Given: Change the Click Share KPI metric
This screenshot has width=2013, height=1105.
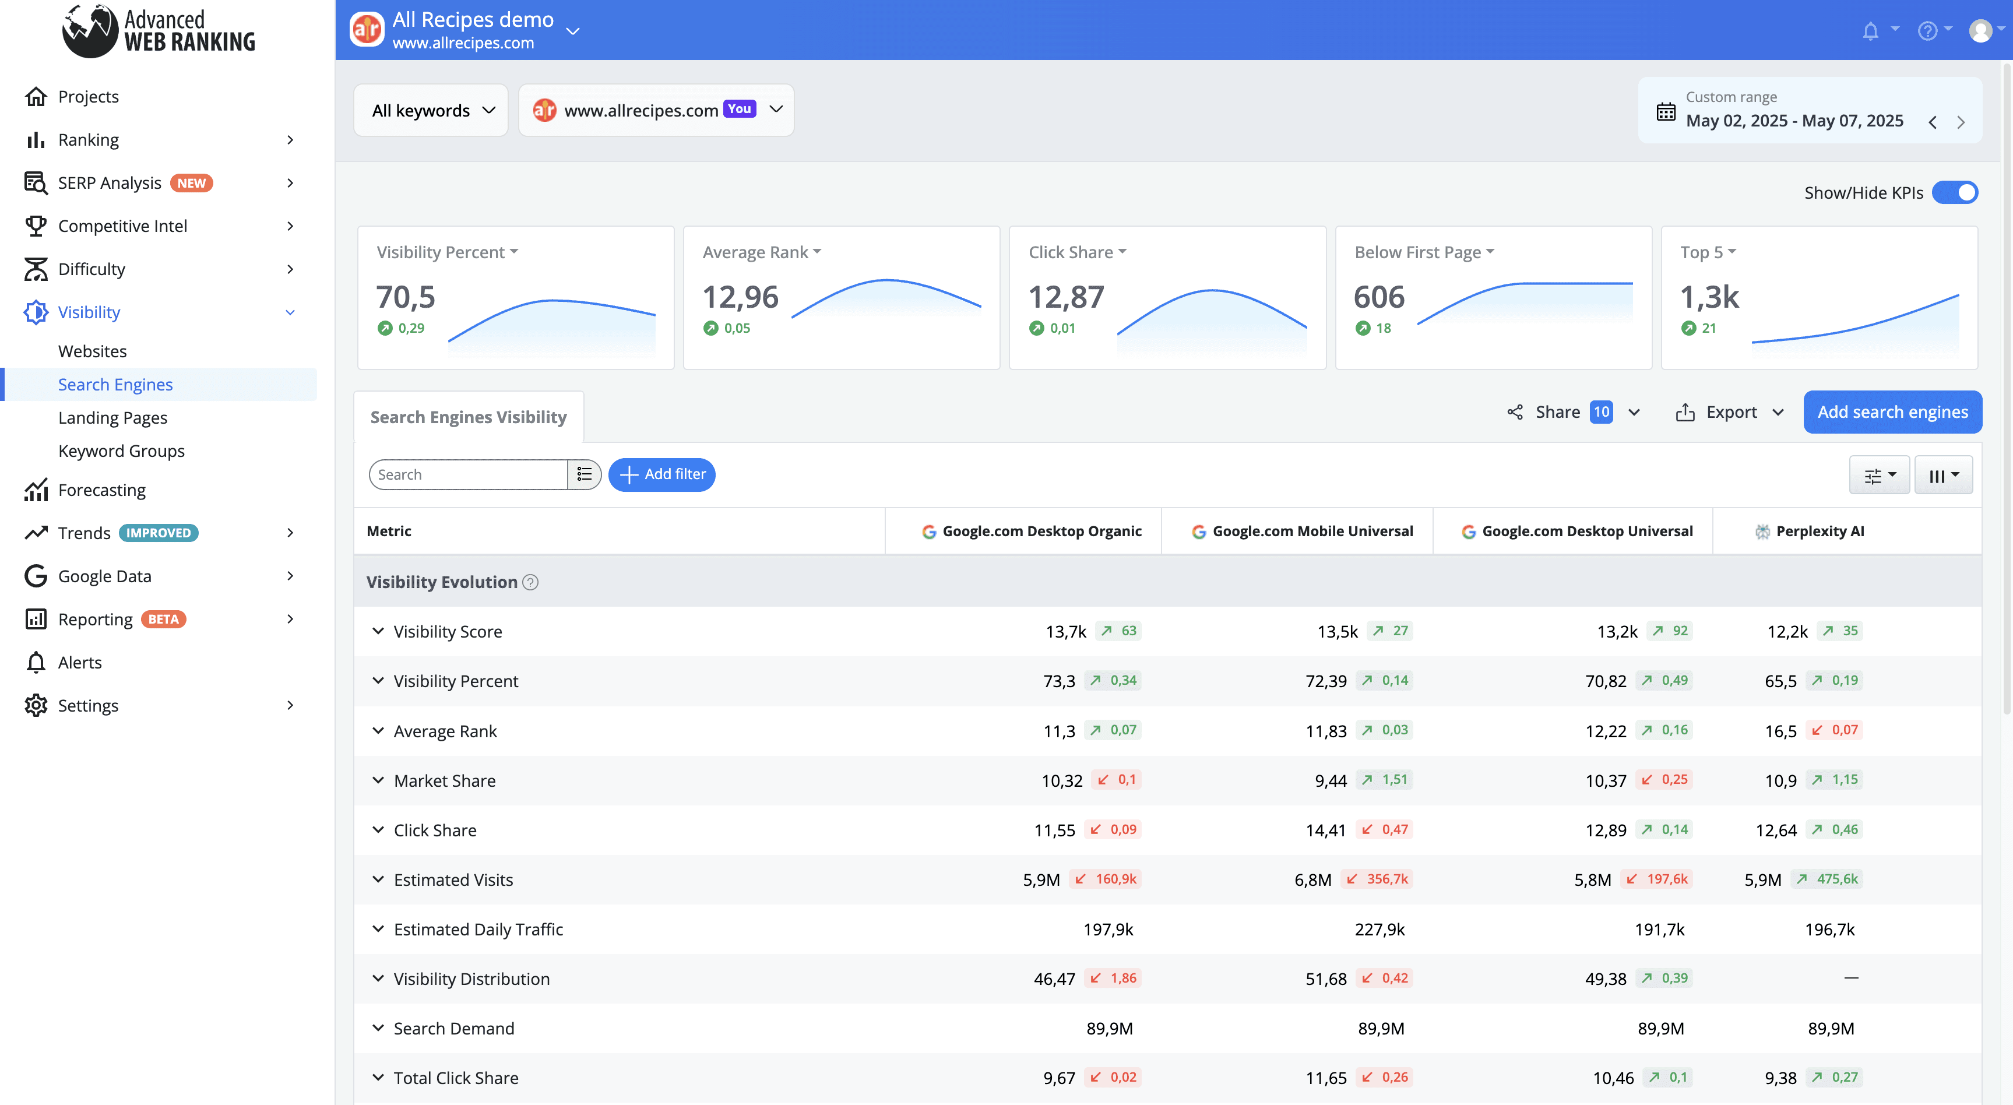Looking at the screenshot, I should click(x=1077, y=252).
